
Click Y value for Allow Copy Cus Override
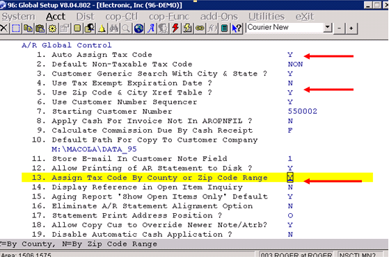(x=290, y=225)
